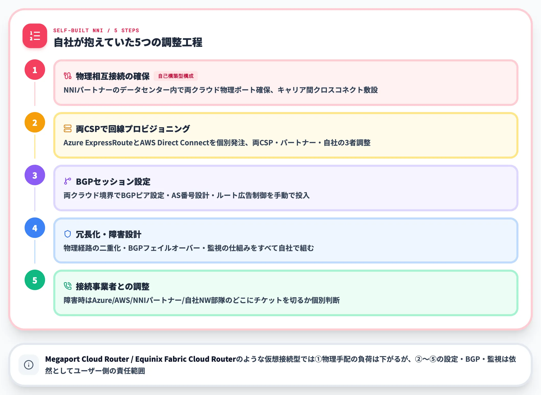Click the 冗長化・障害設計 title

(109, 234)
